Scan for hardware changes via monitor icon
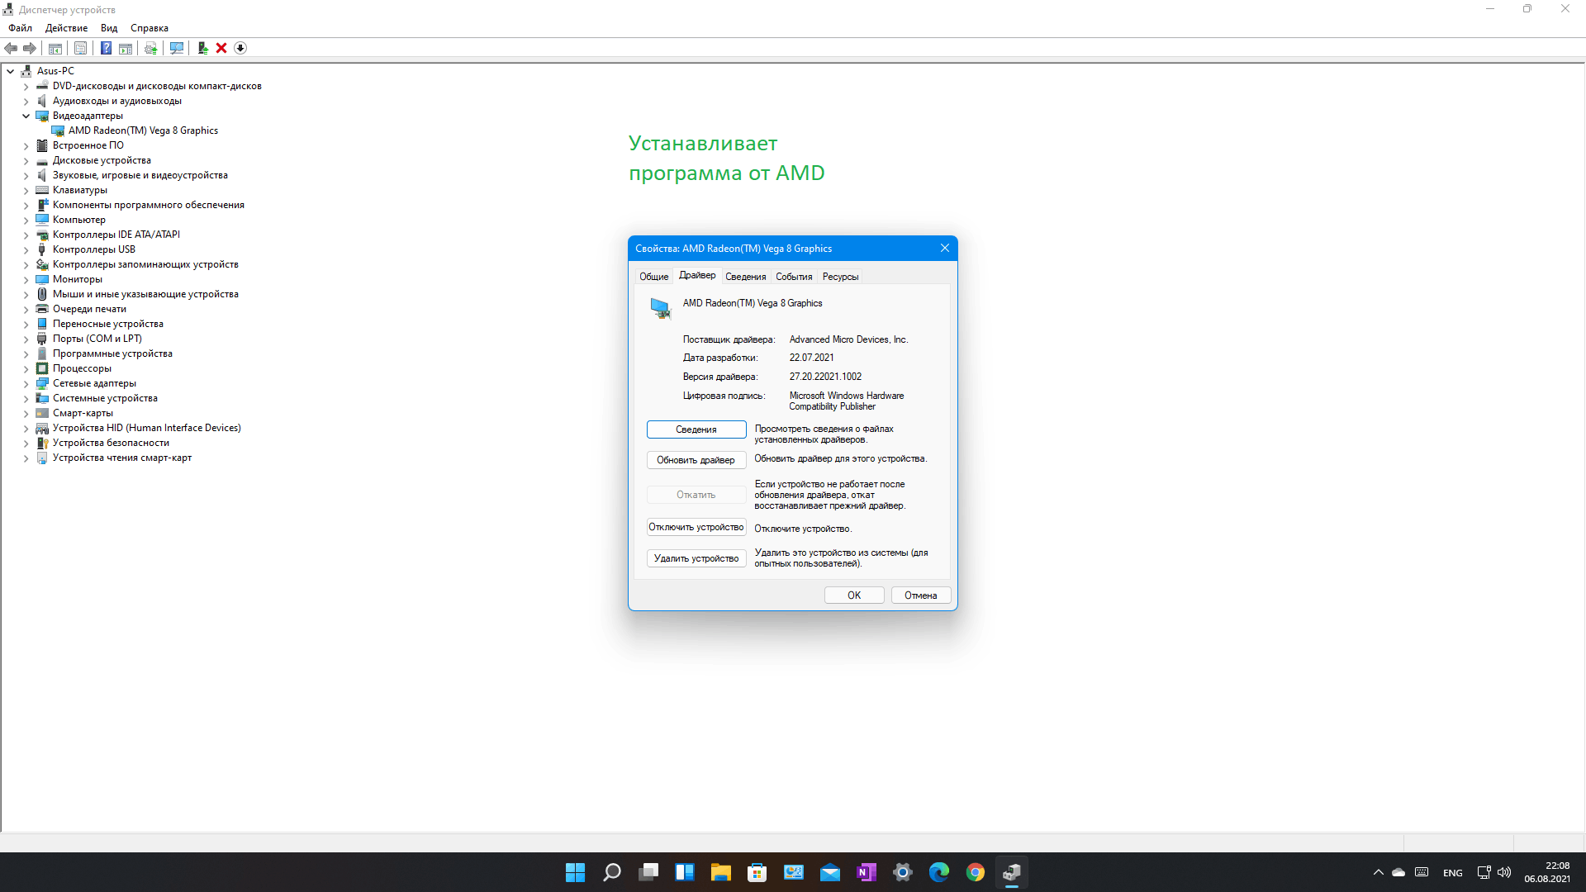 pyautogui.click(x=177, y=48)
